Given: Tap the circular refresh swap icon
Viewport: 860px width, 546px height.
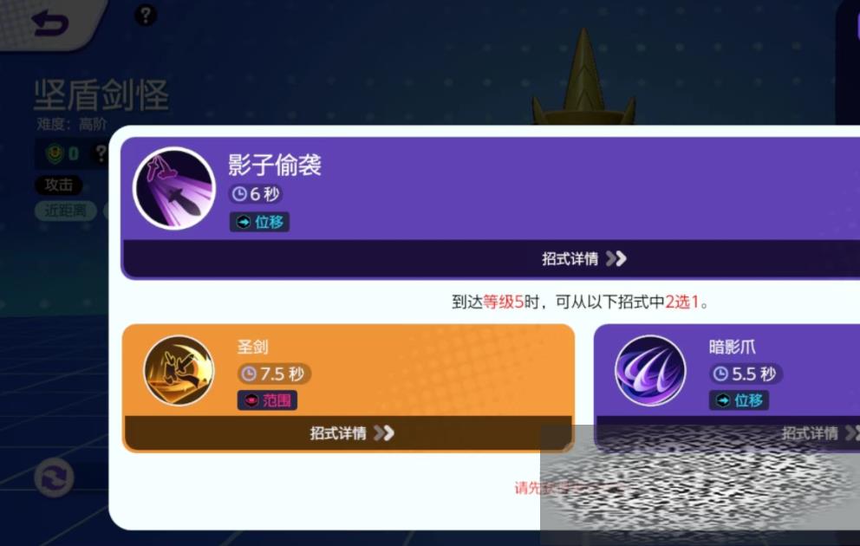Looking at the screenshot, I should pyautogui.click(x=54, y=478).
